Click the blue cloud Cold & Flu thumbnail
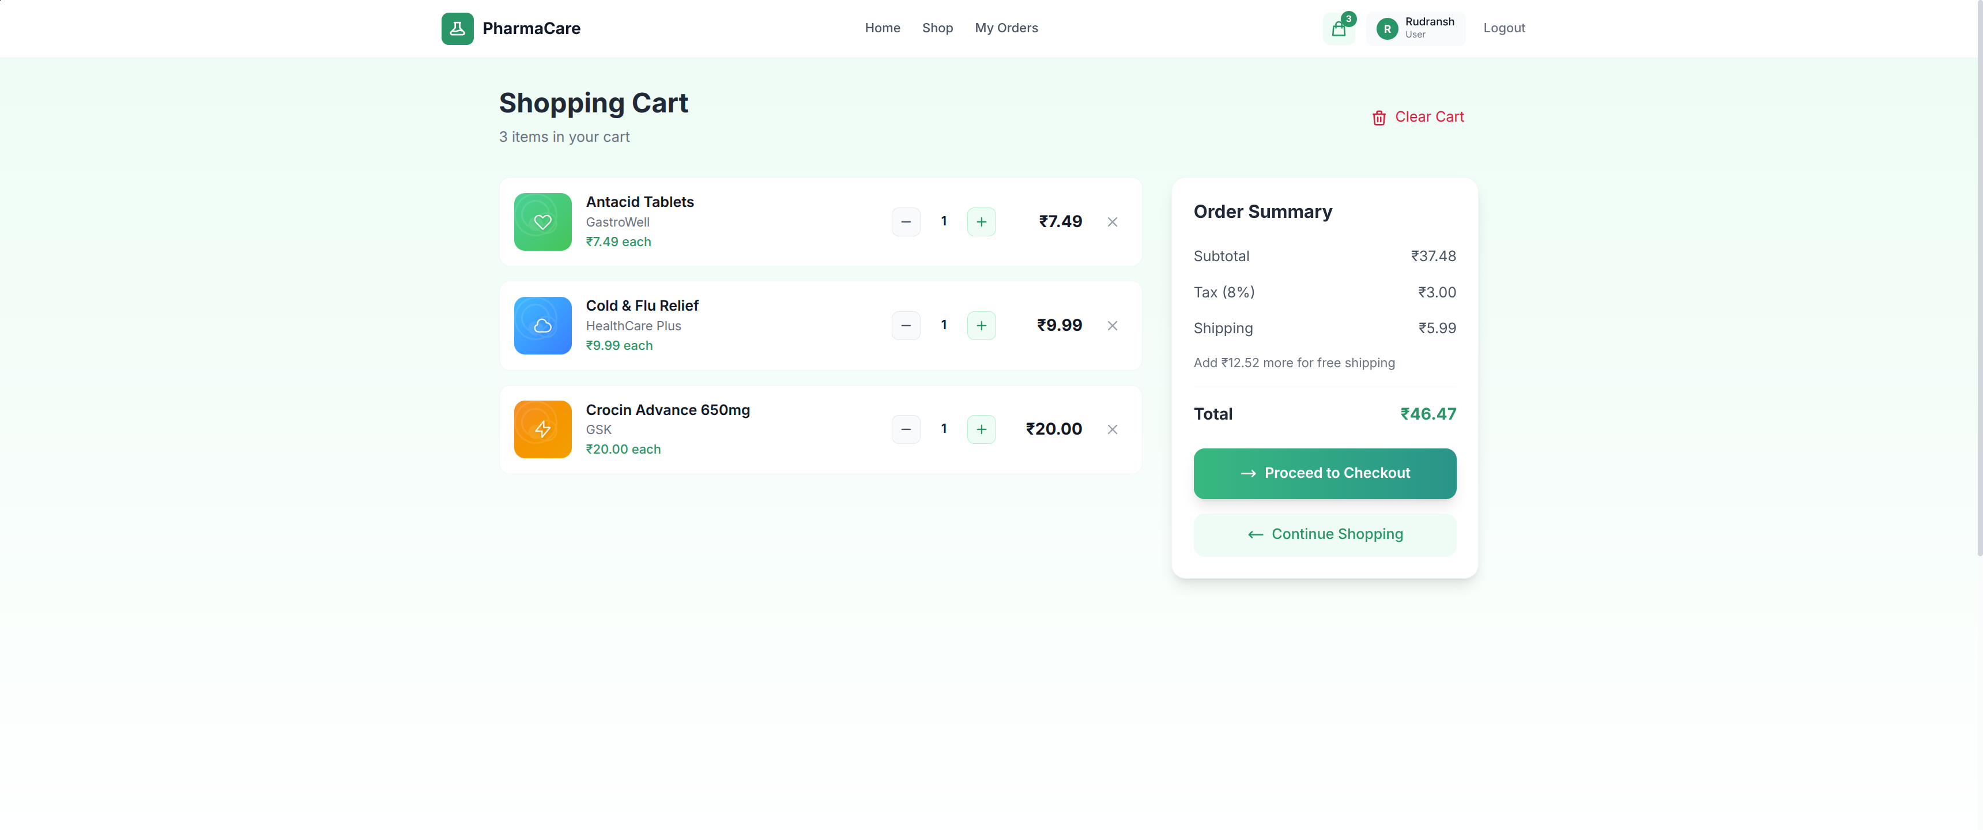Screen dimensions: 1983x830 pyautogui.click(x=542, y=326)
